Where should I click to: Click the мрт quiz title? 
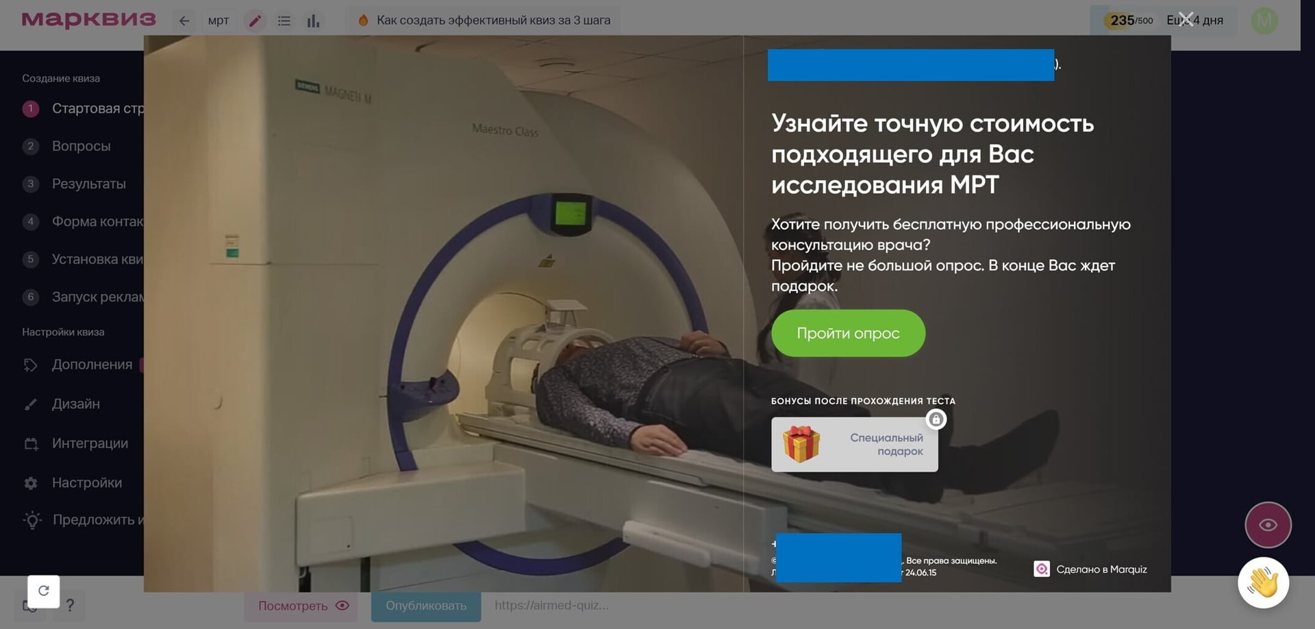218,21
